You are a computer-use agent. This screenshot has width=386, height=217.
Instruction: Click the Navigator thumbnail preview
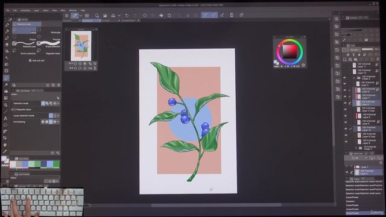click(x=81, y=46)
